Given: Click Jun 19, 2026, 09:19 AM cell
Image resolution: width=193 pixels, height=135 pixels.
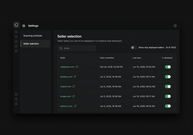Looking at the screenshot, I should (x=144, y=106).
